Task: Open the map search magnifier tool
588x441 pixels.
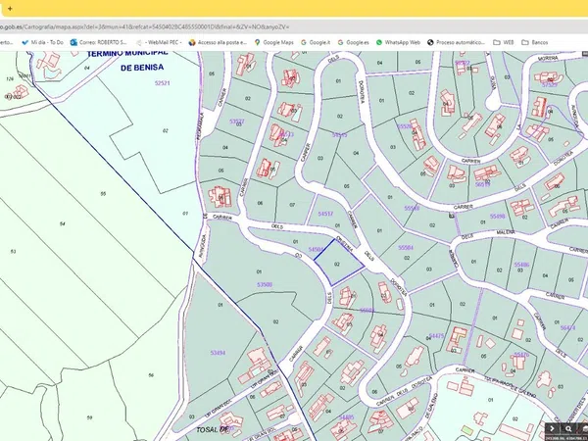Action: 569,429
